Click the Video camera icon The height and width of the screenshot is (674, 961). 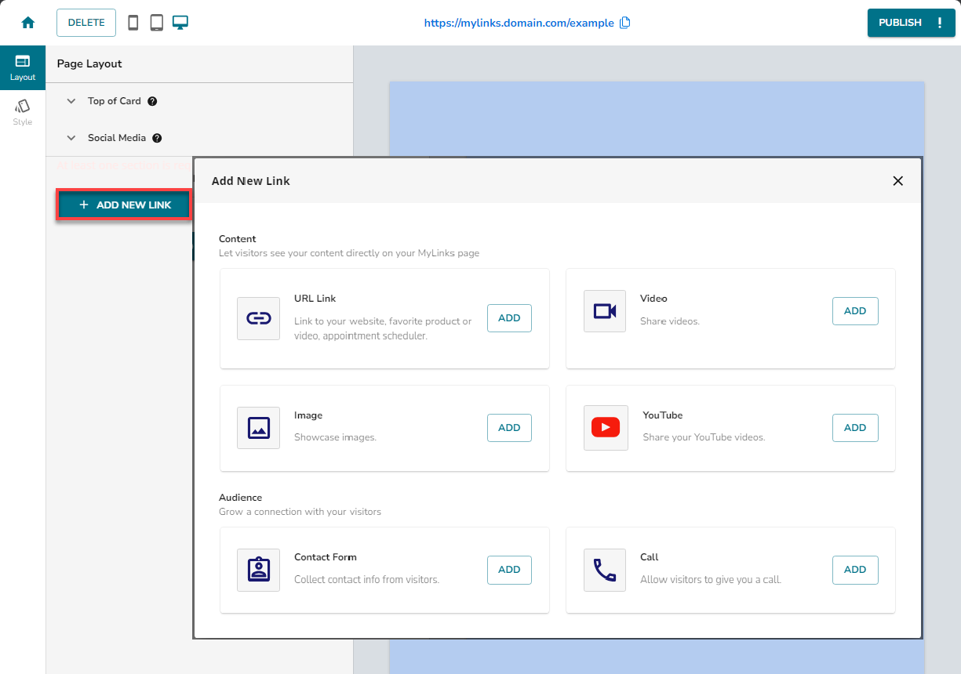605,311
